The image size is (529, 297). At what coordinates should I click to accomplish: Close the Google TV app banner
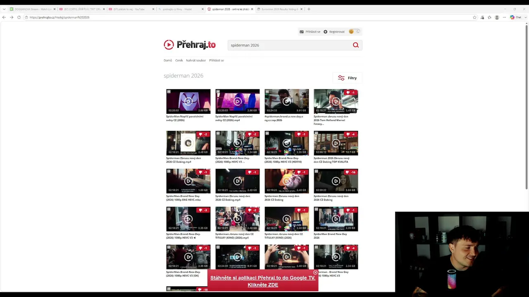[x=315, y=273]
